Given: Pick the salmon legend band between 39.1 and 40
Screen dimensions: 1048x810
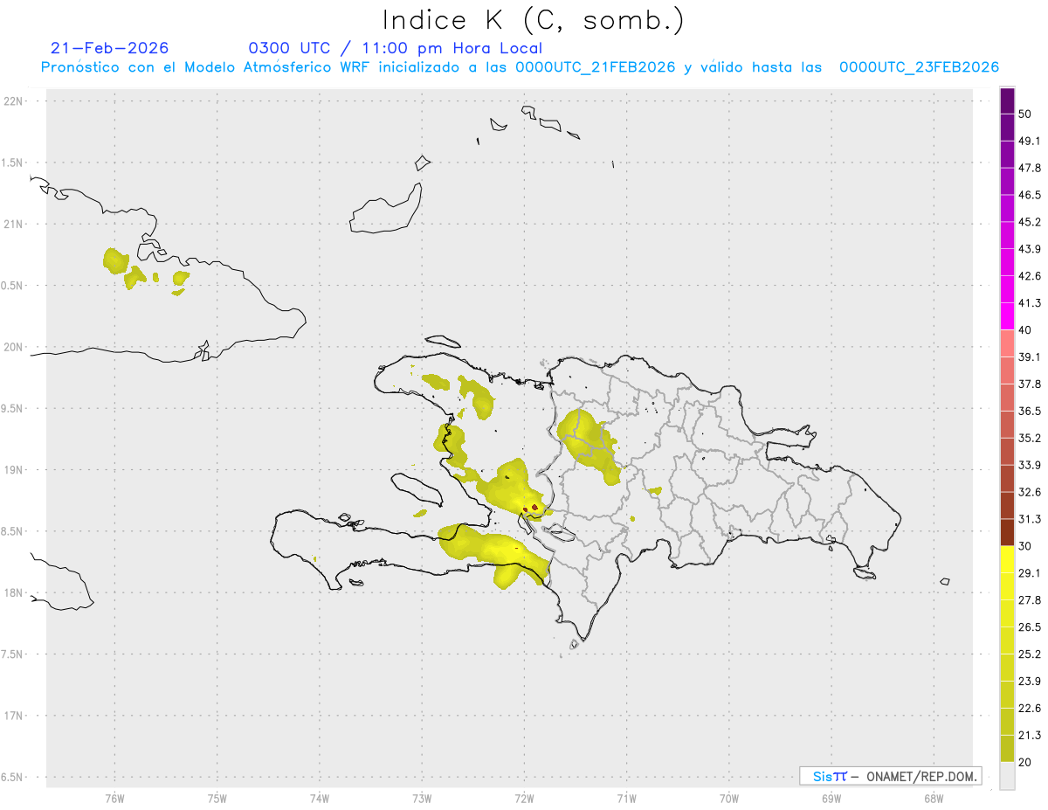Looking at the screenshot, I should click(1007, 343).
